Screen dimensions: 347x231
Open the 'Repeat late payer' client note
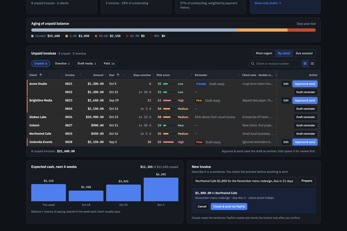pyautogui.click(x=257, y=100)
